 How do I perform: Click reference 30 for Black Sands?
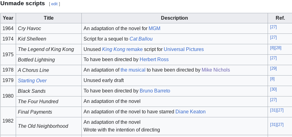(273, 89)
